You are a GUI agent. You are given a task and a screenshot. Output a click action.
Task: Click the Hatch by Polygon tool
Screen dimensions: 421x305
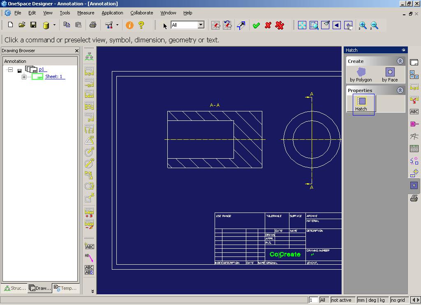coord(361,74)
